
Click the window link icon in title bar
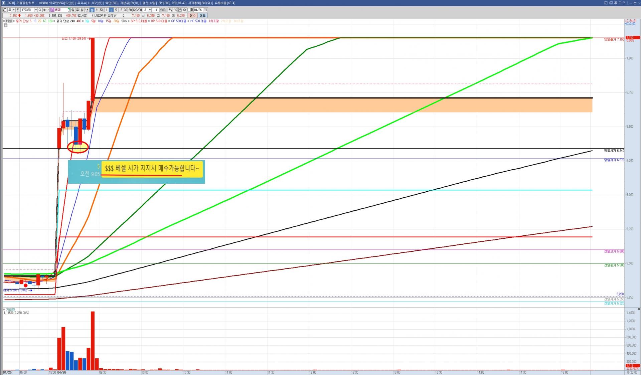tap(606, 3)
